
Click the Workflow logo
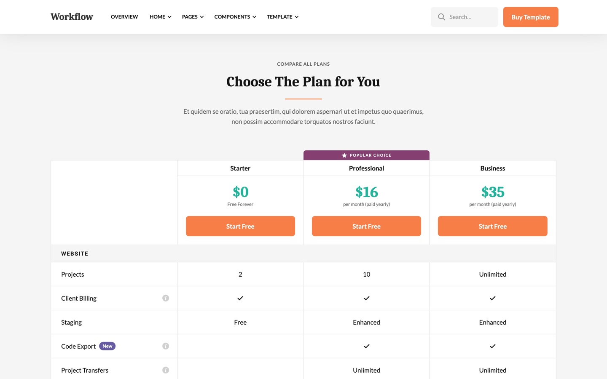[x=72, y=16]
